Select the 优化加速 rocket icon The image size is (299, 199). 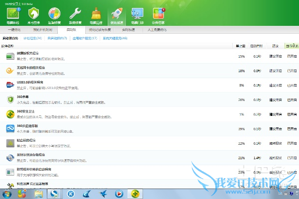(117, 14)
